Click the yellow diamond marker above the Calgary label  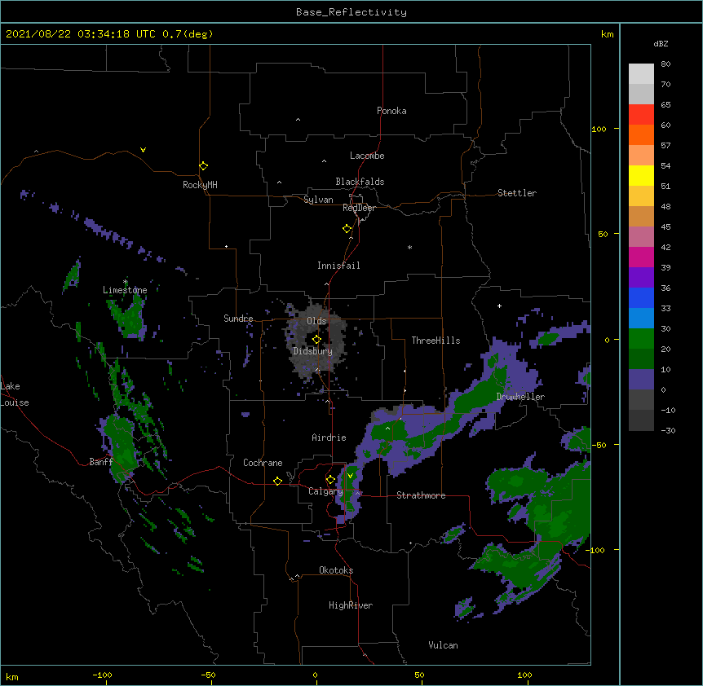[330, 480]
